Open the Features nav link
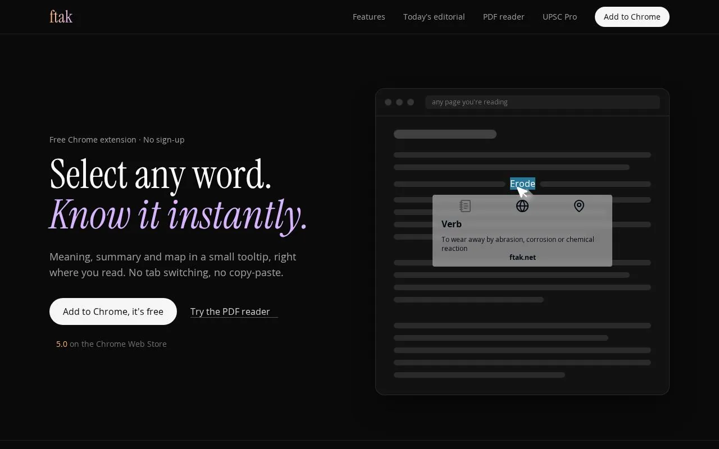The image size is (719, 449). pos(368,17)
